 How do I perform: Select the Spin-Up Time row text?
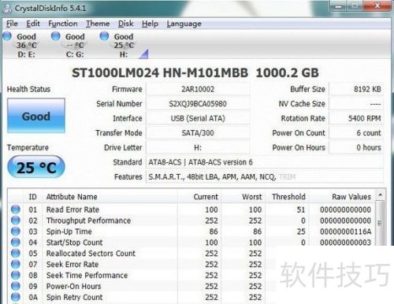coord(69,232)
